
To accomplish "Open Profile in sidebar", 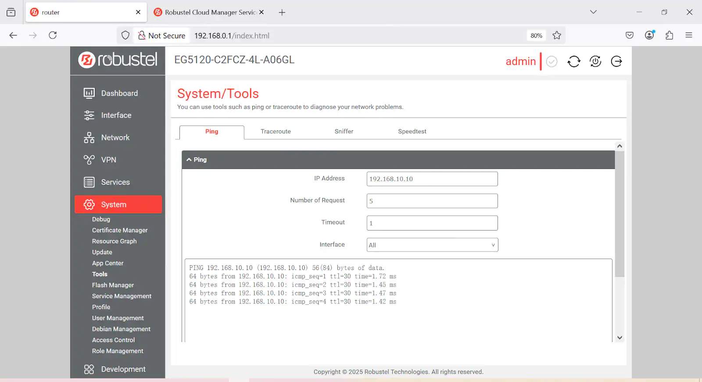I will tap(101, 307).
